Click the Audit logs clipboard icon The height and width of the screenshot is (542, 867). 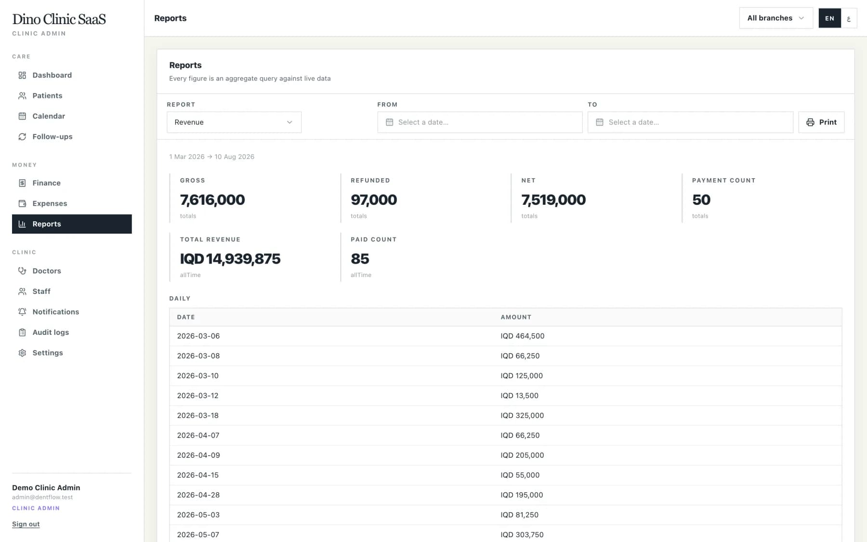coord(22,332)
